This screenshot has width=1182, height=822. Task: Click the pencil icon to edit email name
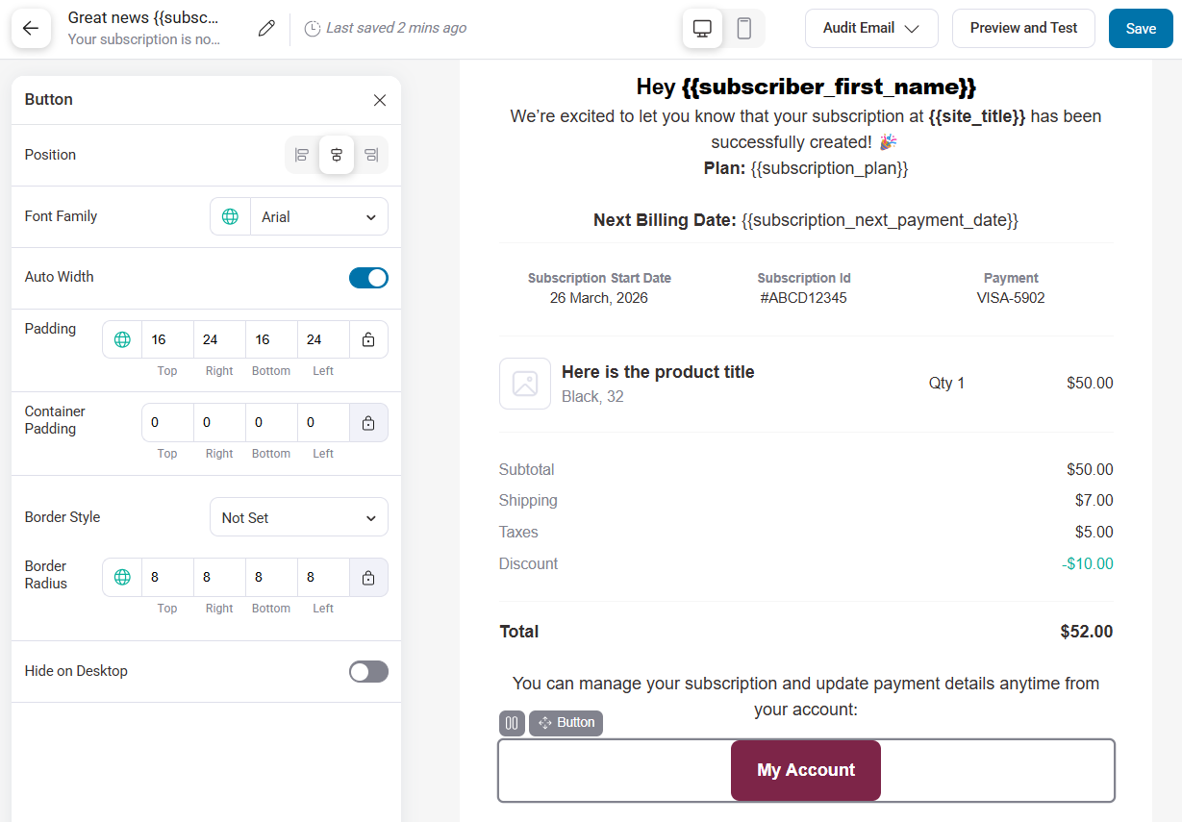tap(266, 28)
